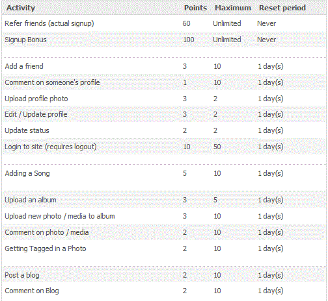Select Login to site (requires logout)
This screenshot has width=328, height=301.
tap(51, 147)
